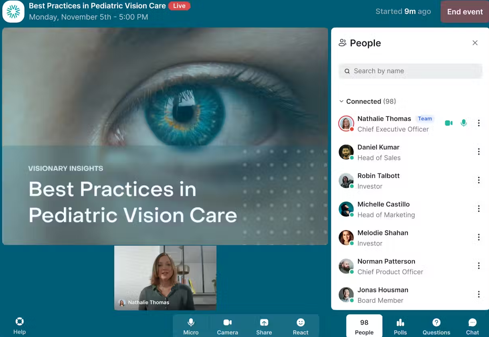Close the People panel
The width and height of the screenshot is (489, 337).
click(475, 43)
